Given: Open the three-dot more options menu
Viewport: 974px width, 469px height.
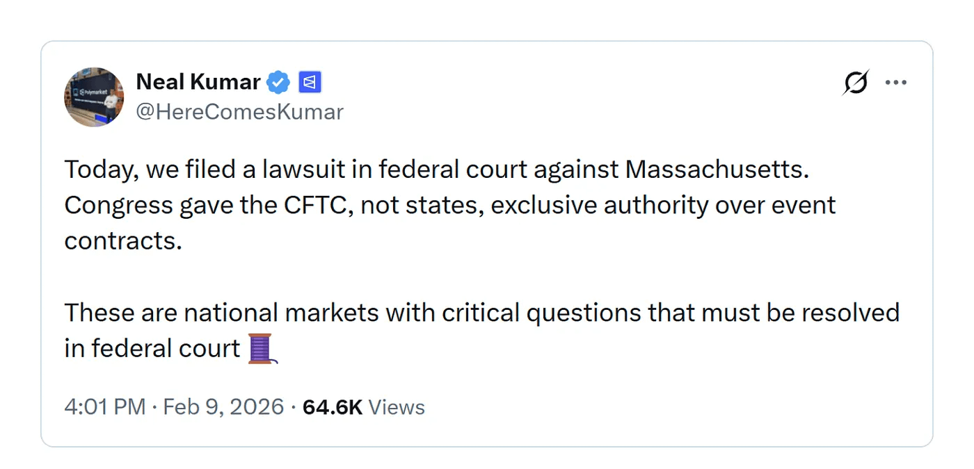Looking at the screenshot, I should pyautogui.click(x=895, y=83).
